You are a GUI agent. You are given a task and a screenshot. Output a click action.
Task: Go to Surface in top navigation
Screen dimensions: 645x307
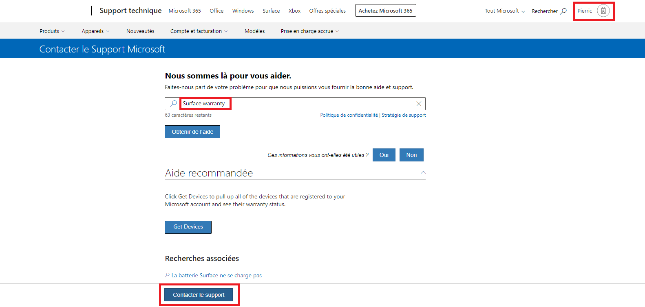point(271,11)
